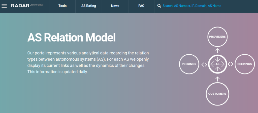Image resolution: width=258 pixels, height=113 pixels.
Task: Select the left Peerings circle
Action: 189,64
